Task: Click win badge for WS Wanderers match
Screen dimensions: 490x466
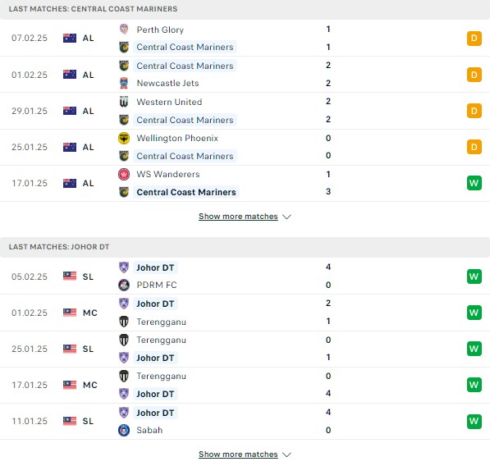Action: [x=474, y=183]
